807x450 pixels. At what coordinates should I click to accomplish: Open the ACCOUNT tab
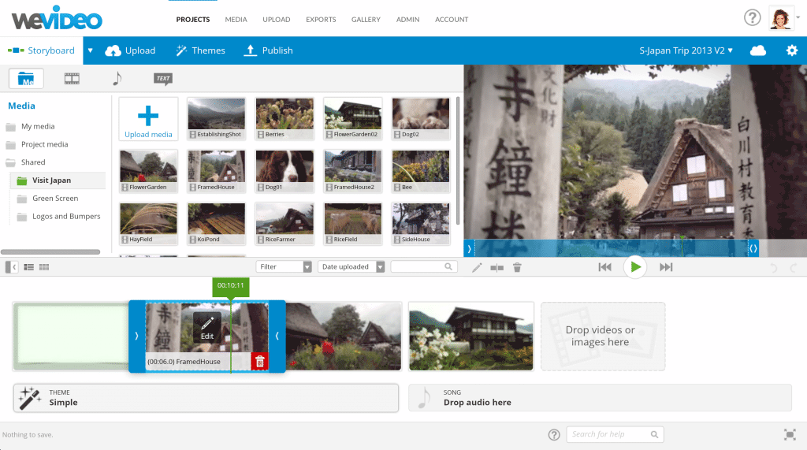452,20
